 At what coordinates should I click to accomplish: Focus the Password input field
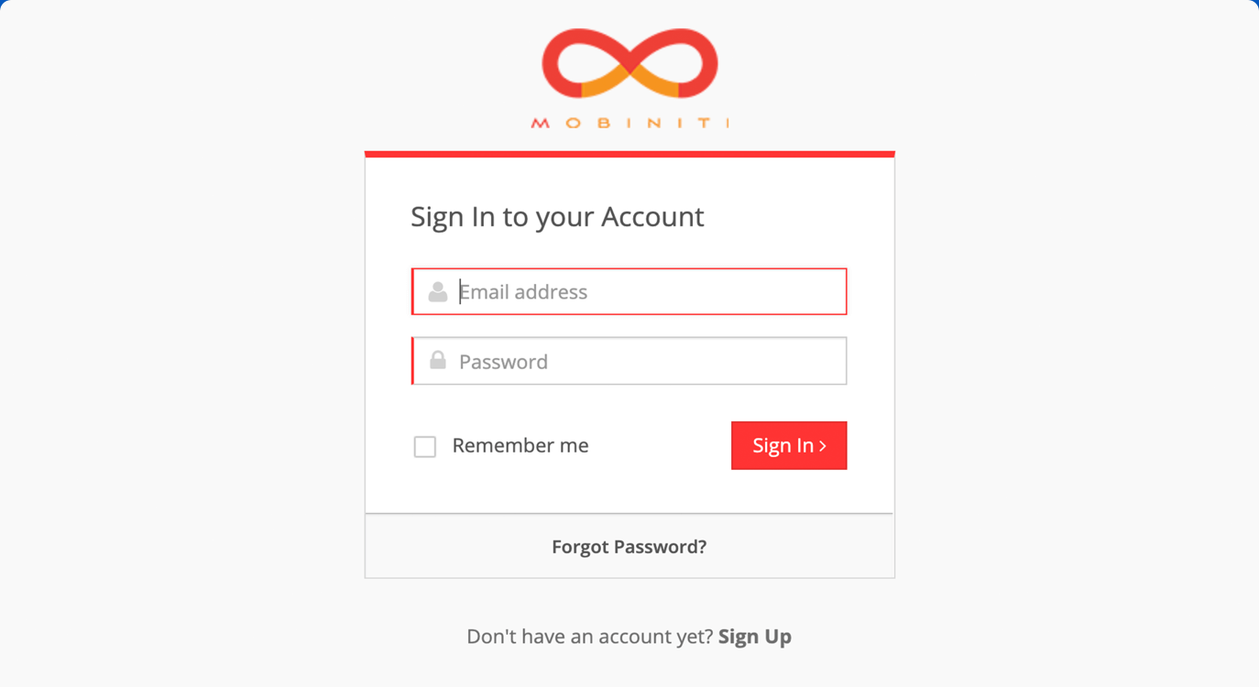[x=629, y=361]
